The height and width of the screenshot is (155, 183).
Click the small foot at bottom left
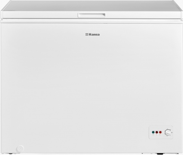pyautogui.click(x=11, y=154)
